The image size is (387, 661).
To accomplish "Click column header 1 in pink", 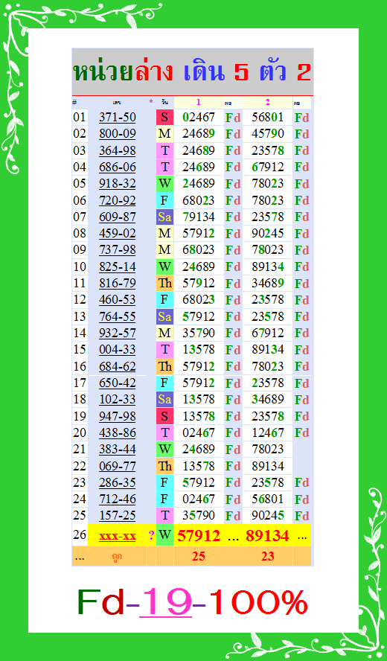I will [x=199, y=102].
